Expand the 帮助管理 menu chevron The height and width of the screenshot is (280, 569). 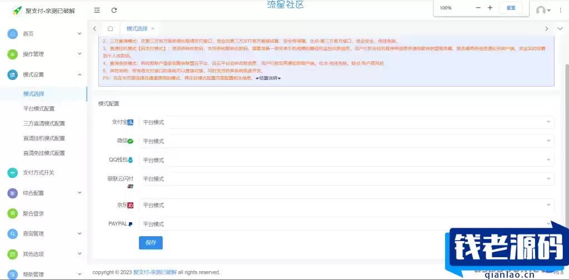click(x=79, y=274)
